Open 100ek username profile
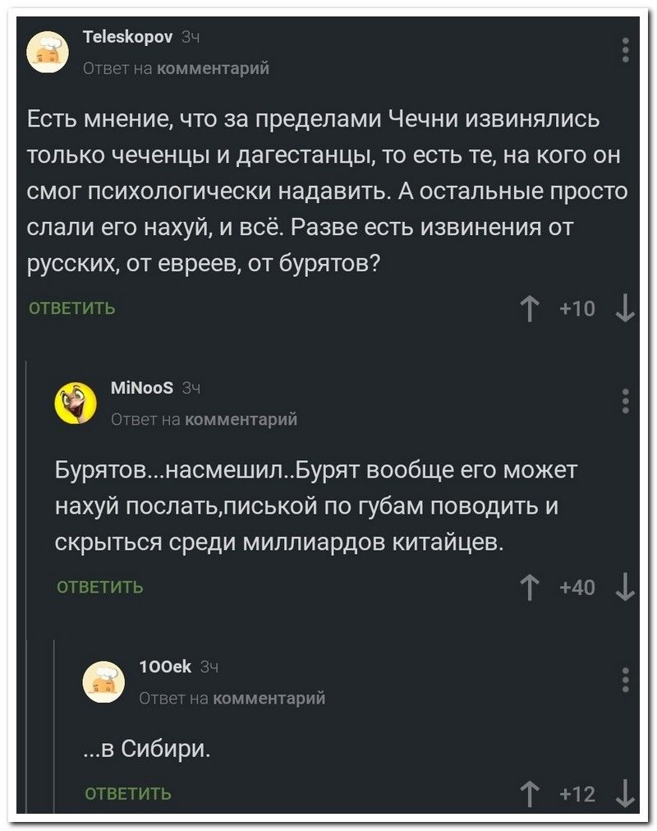Image resolution: width=657 pixels, height=831 pixels. pos(164,668)
